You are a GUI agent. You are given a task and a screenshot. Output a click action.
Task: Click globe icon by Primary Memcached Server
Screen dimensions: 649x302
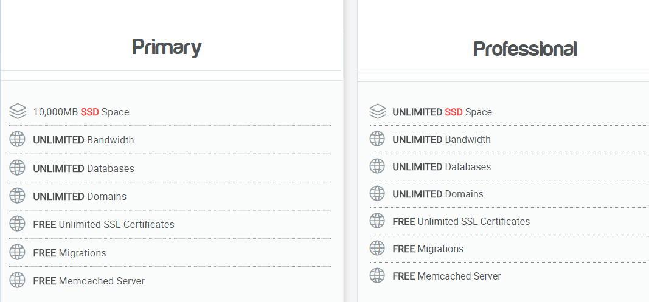pos(18,280)
